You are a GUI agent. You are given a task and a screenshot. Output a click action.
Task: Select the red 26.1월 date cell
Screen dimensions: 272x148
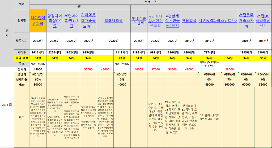pyautogui.click(x=7, y=105)
